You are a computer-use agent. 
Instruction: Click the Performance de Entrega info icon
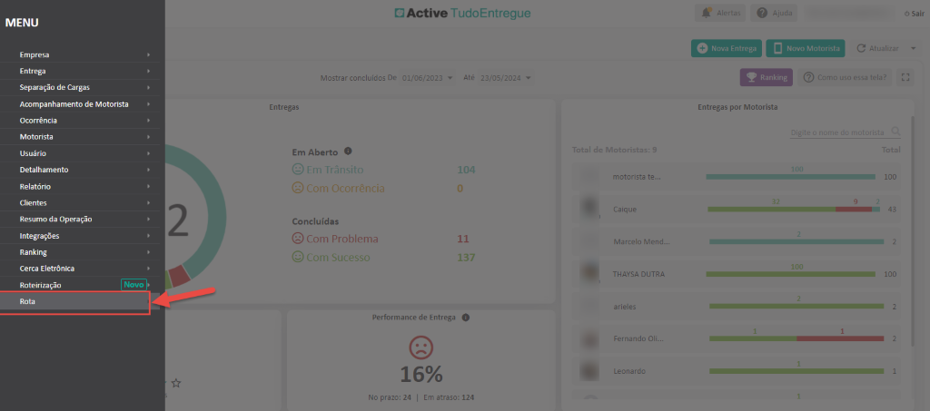[466, 318]
